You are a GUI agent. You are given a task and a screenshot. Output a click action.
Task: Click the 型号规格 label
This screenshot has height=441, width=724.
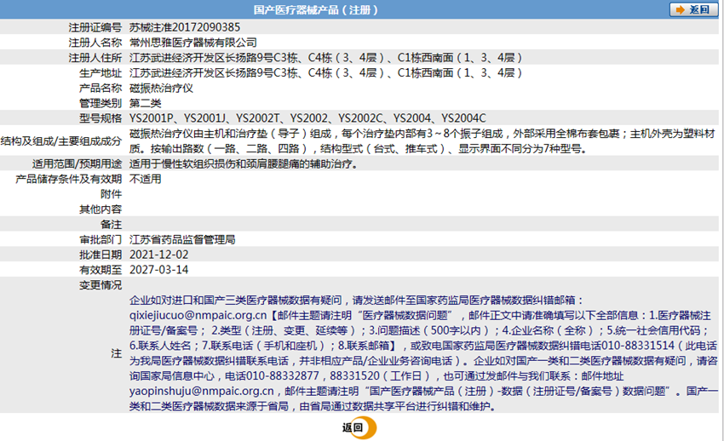click(x=101, y=118)
